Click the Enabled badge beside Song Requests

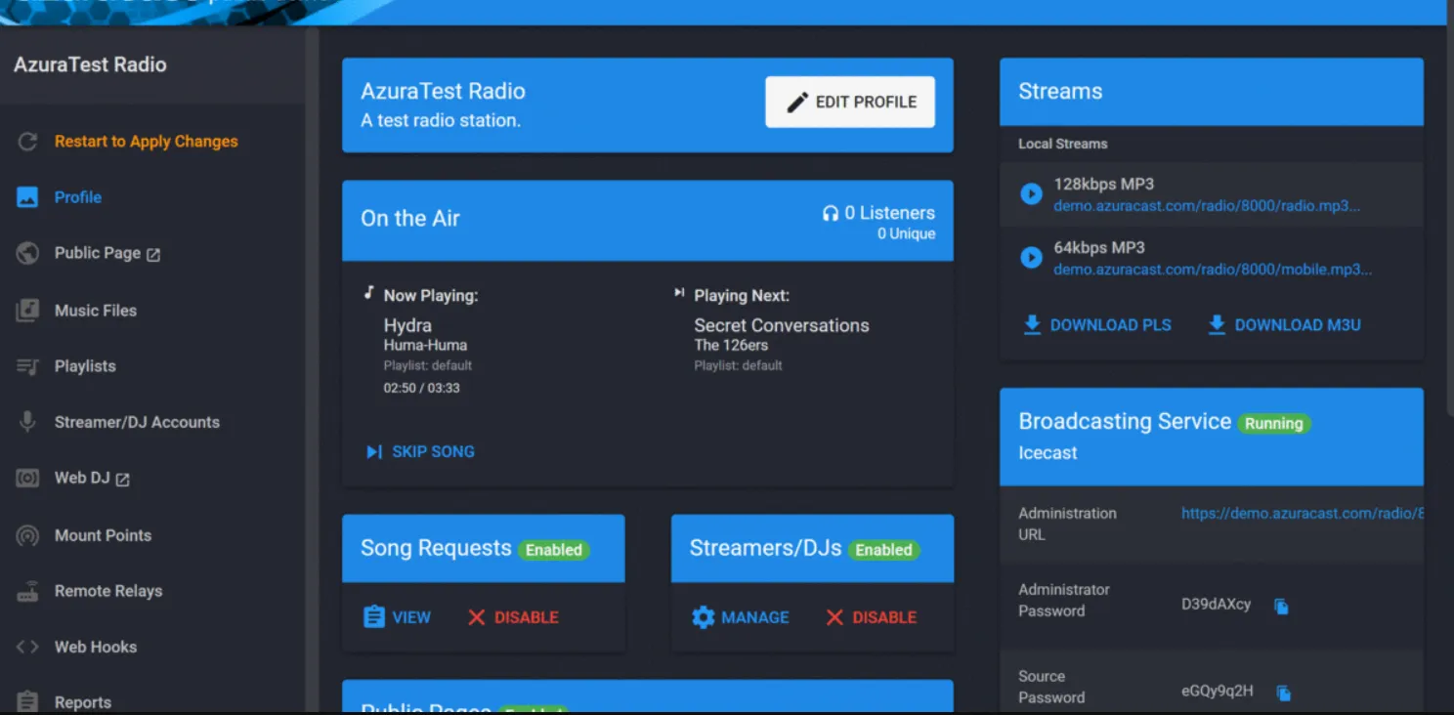pos(554,550)
